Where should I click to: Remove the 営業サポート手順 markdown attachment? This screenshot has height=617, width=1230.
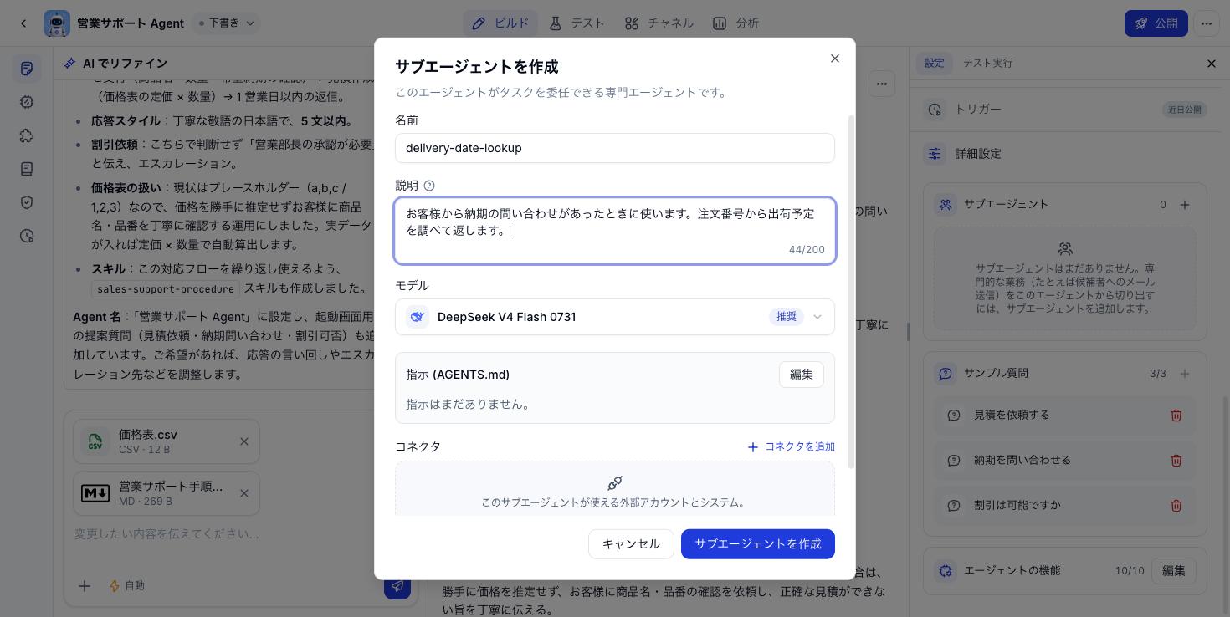pyautogui.click(x=244, y=493)
